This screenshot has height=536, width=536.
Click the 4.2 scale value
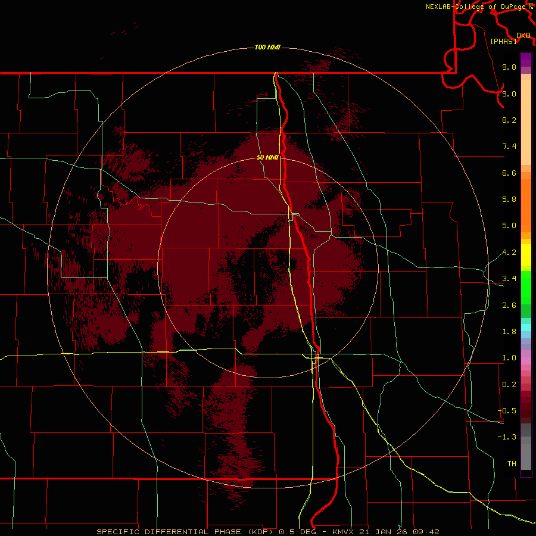(509, 253)
